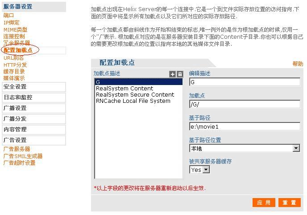
Task: Select RealSystem Content in the list
Action: [x=124, y=89]
